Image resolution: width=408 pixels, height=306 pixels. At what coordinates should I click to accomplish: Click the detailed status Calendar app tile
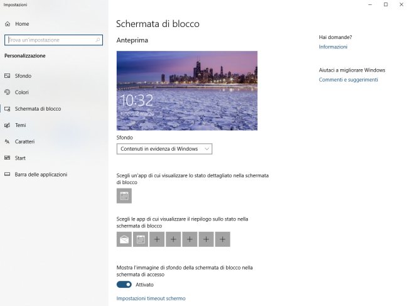click(x=124, y=196)
